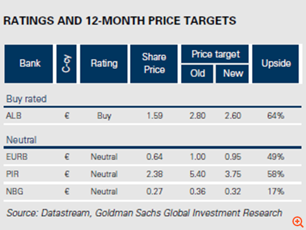Click the Ratings and 12-Month Price Targets title
Viewport: 306px width, 230px height.
tap(120, 21)
